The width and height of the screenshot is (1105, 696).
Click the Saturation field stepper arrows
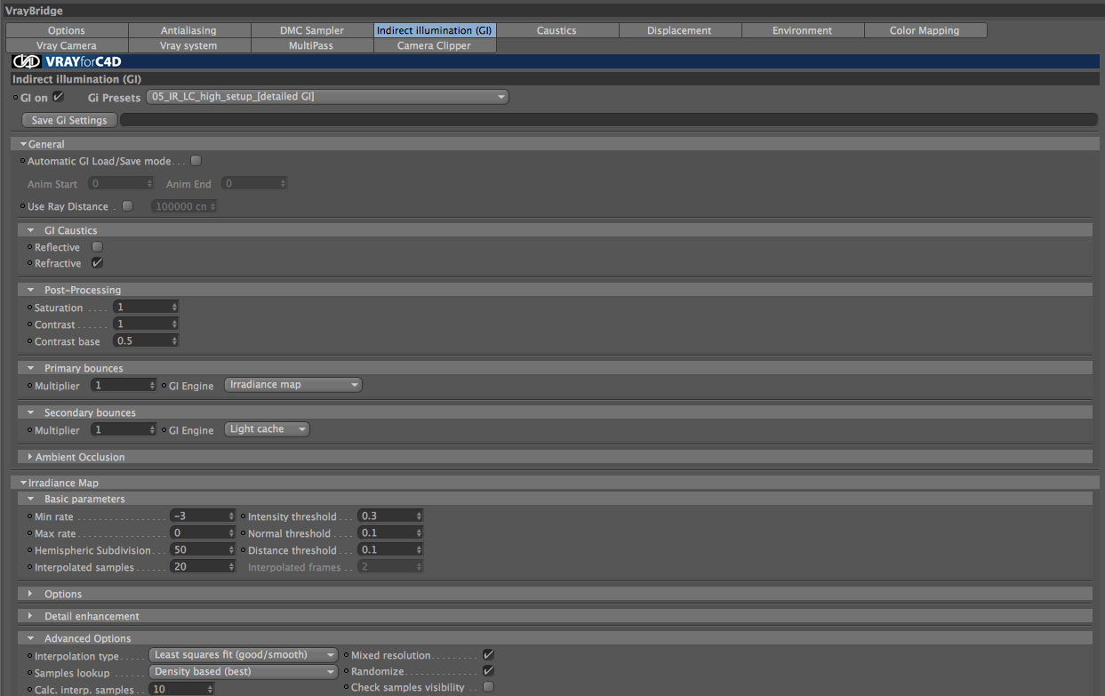175,308
